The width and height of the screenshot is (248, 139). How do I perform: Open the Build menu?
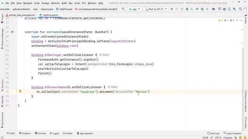(x=64, y=3)
